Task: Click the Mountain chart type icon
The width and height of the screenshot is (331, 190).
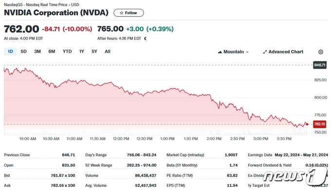Action: [220, 52]
